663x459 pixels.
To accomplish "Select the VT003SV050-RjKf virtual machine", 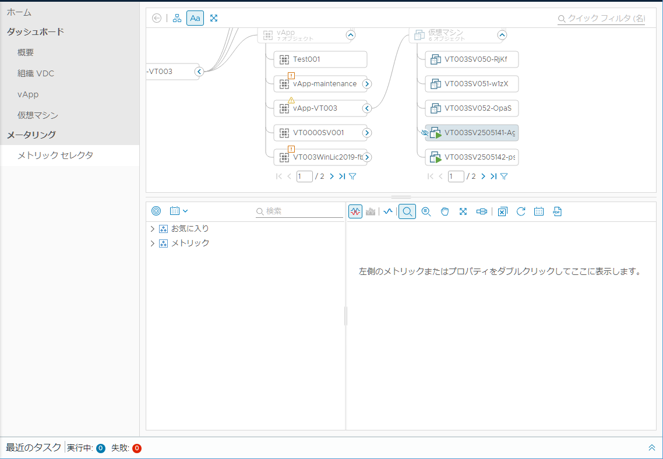I will [x=471, y=59].
